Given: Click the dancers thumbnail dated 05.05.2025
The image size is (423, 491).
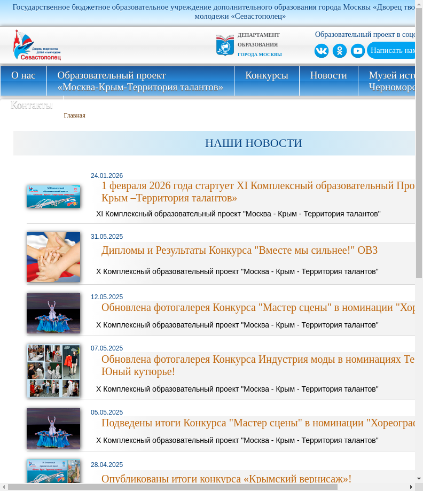Looking at the screenshot, I should click(53, 428).
